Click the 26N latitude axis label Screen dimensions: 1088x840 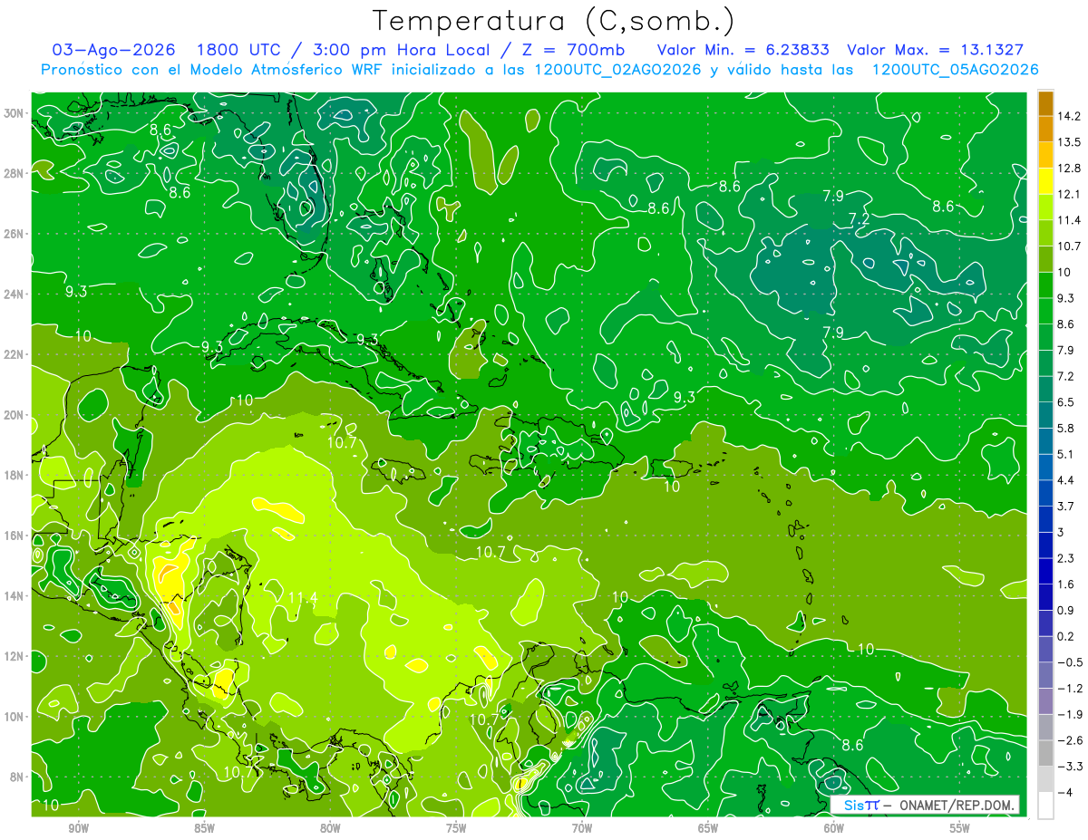coord(14,234)
